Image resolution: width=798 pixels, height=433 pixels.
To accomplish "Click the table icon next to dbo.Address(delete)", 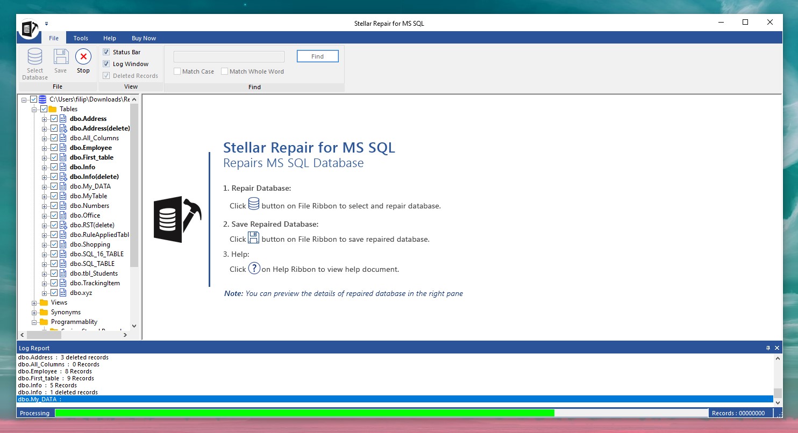I will pyautogui.click(x=63, y=128).
